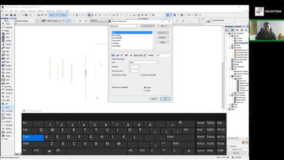Select the Column tool
Viewport: 284px width, 160px height.
pyautogui.click(x=7, y=44)
